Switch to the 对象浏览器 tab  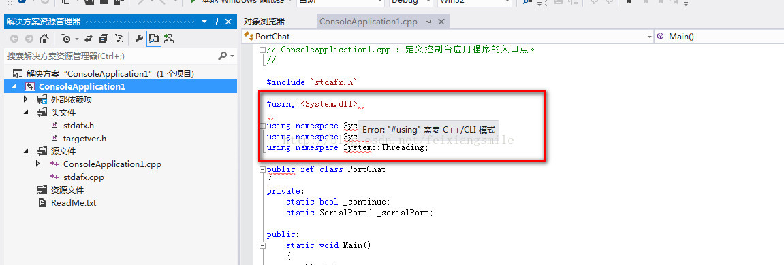tap(264, 22)
